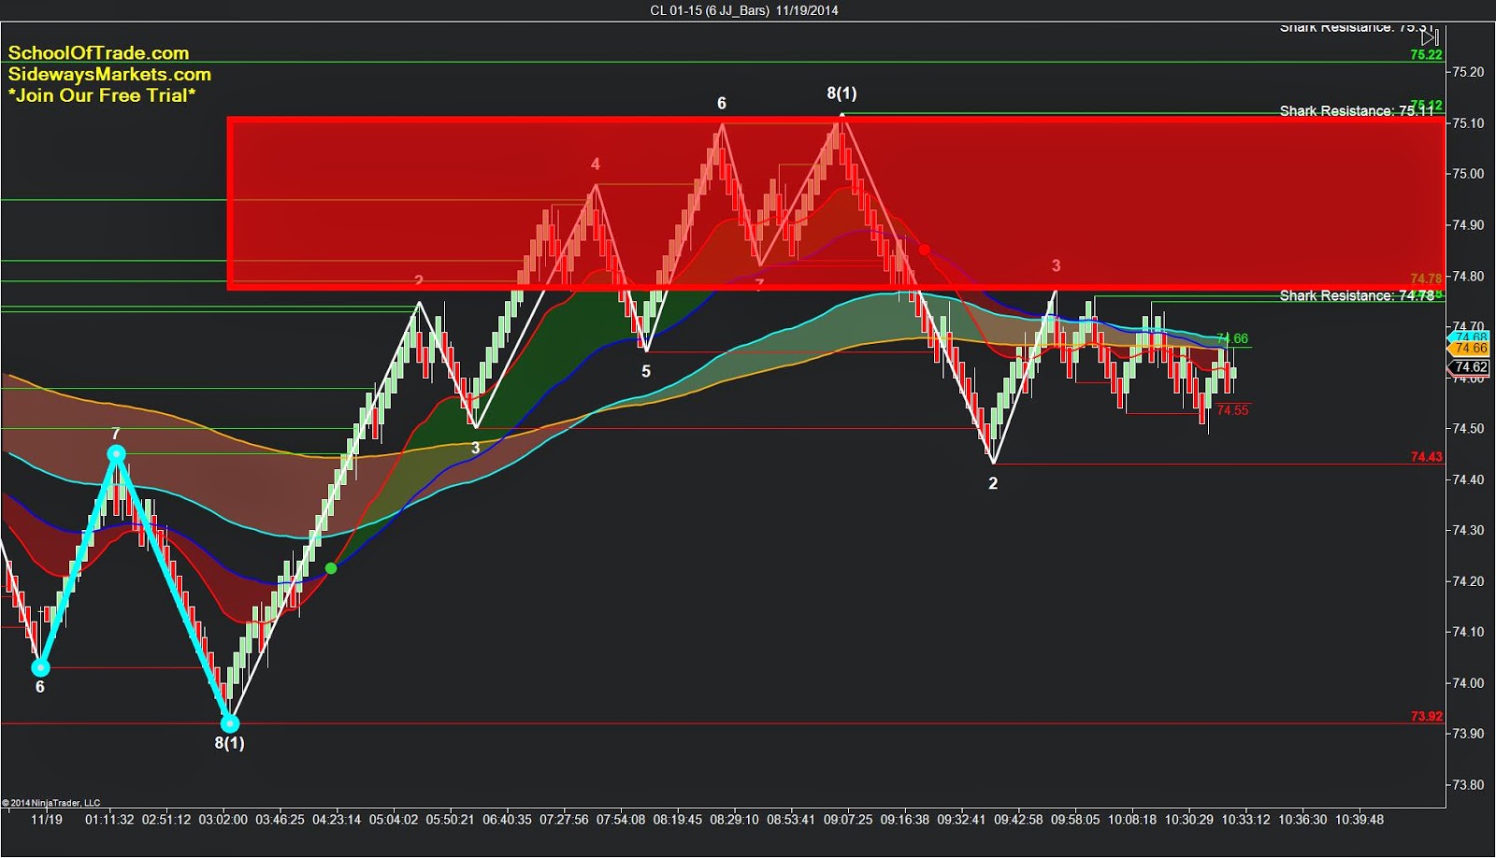Click the 04:23:14 time axis label

click(x=337, y=820)
